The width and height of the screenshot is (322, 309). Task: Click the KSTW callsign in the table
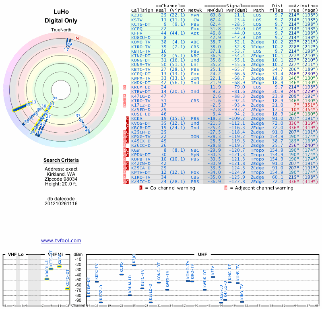click(137, 19)
